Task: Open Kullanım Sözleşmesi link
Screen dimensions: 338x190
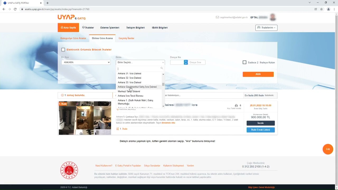Action: tap(173, 166)
